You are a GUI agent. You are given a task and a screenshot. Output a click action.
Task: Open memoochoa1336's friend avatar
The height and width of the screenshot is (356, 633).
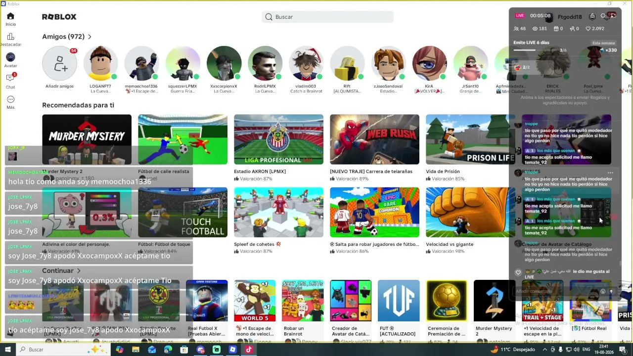[141, 64]
